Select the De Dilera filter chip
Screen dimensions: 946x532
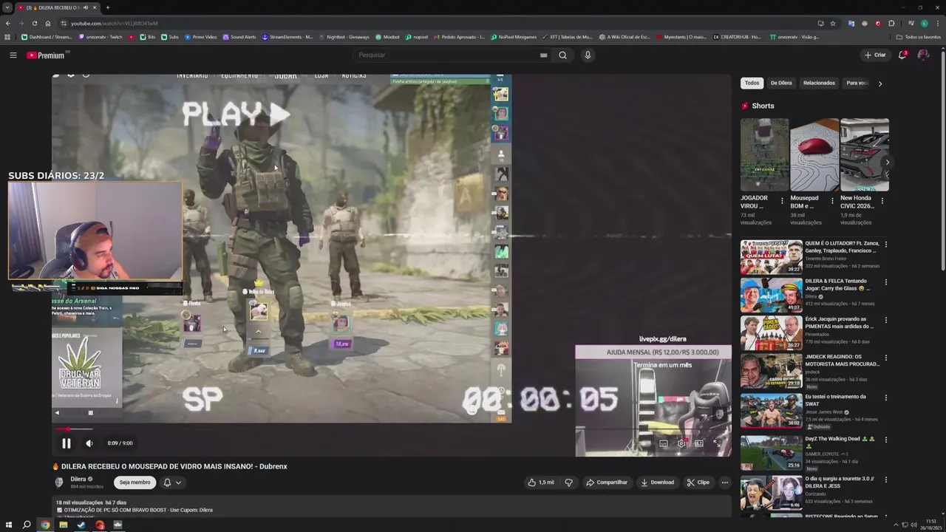(x=781, y=83)
